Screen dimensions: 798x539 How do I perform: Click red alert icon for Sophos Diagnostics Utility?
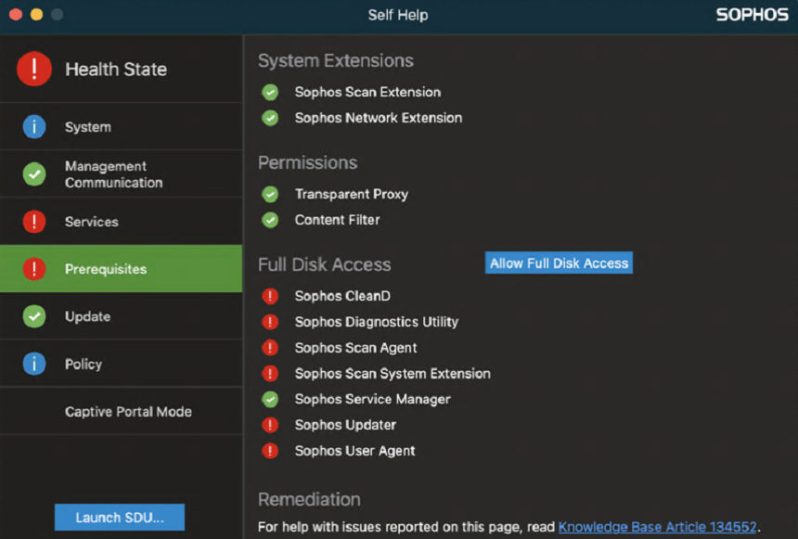point(270,322)
